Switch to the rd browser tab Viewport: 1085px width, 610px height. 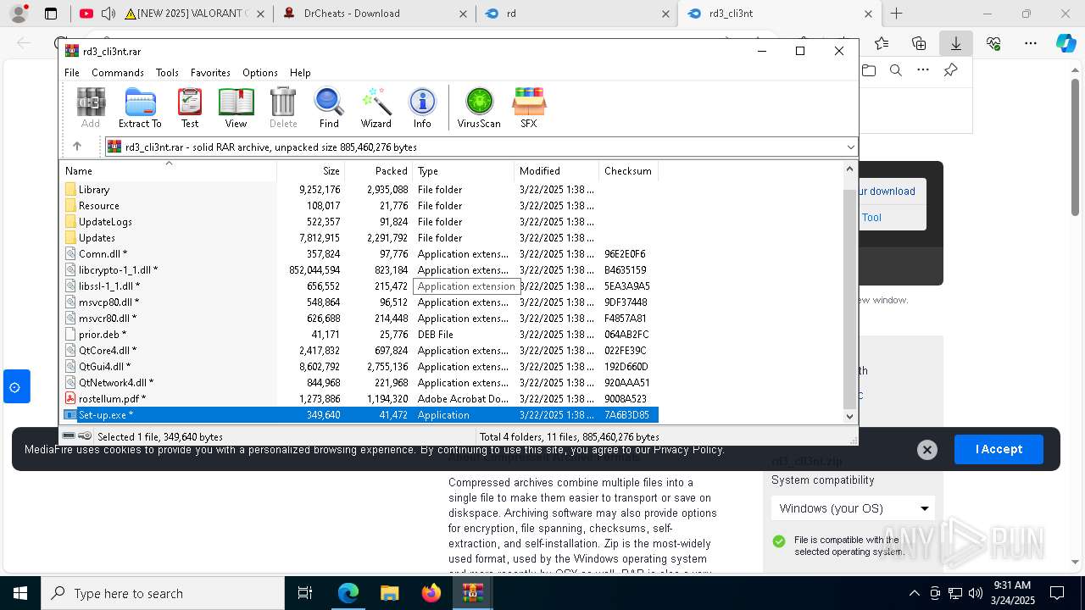[576, 14]
